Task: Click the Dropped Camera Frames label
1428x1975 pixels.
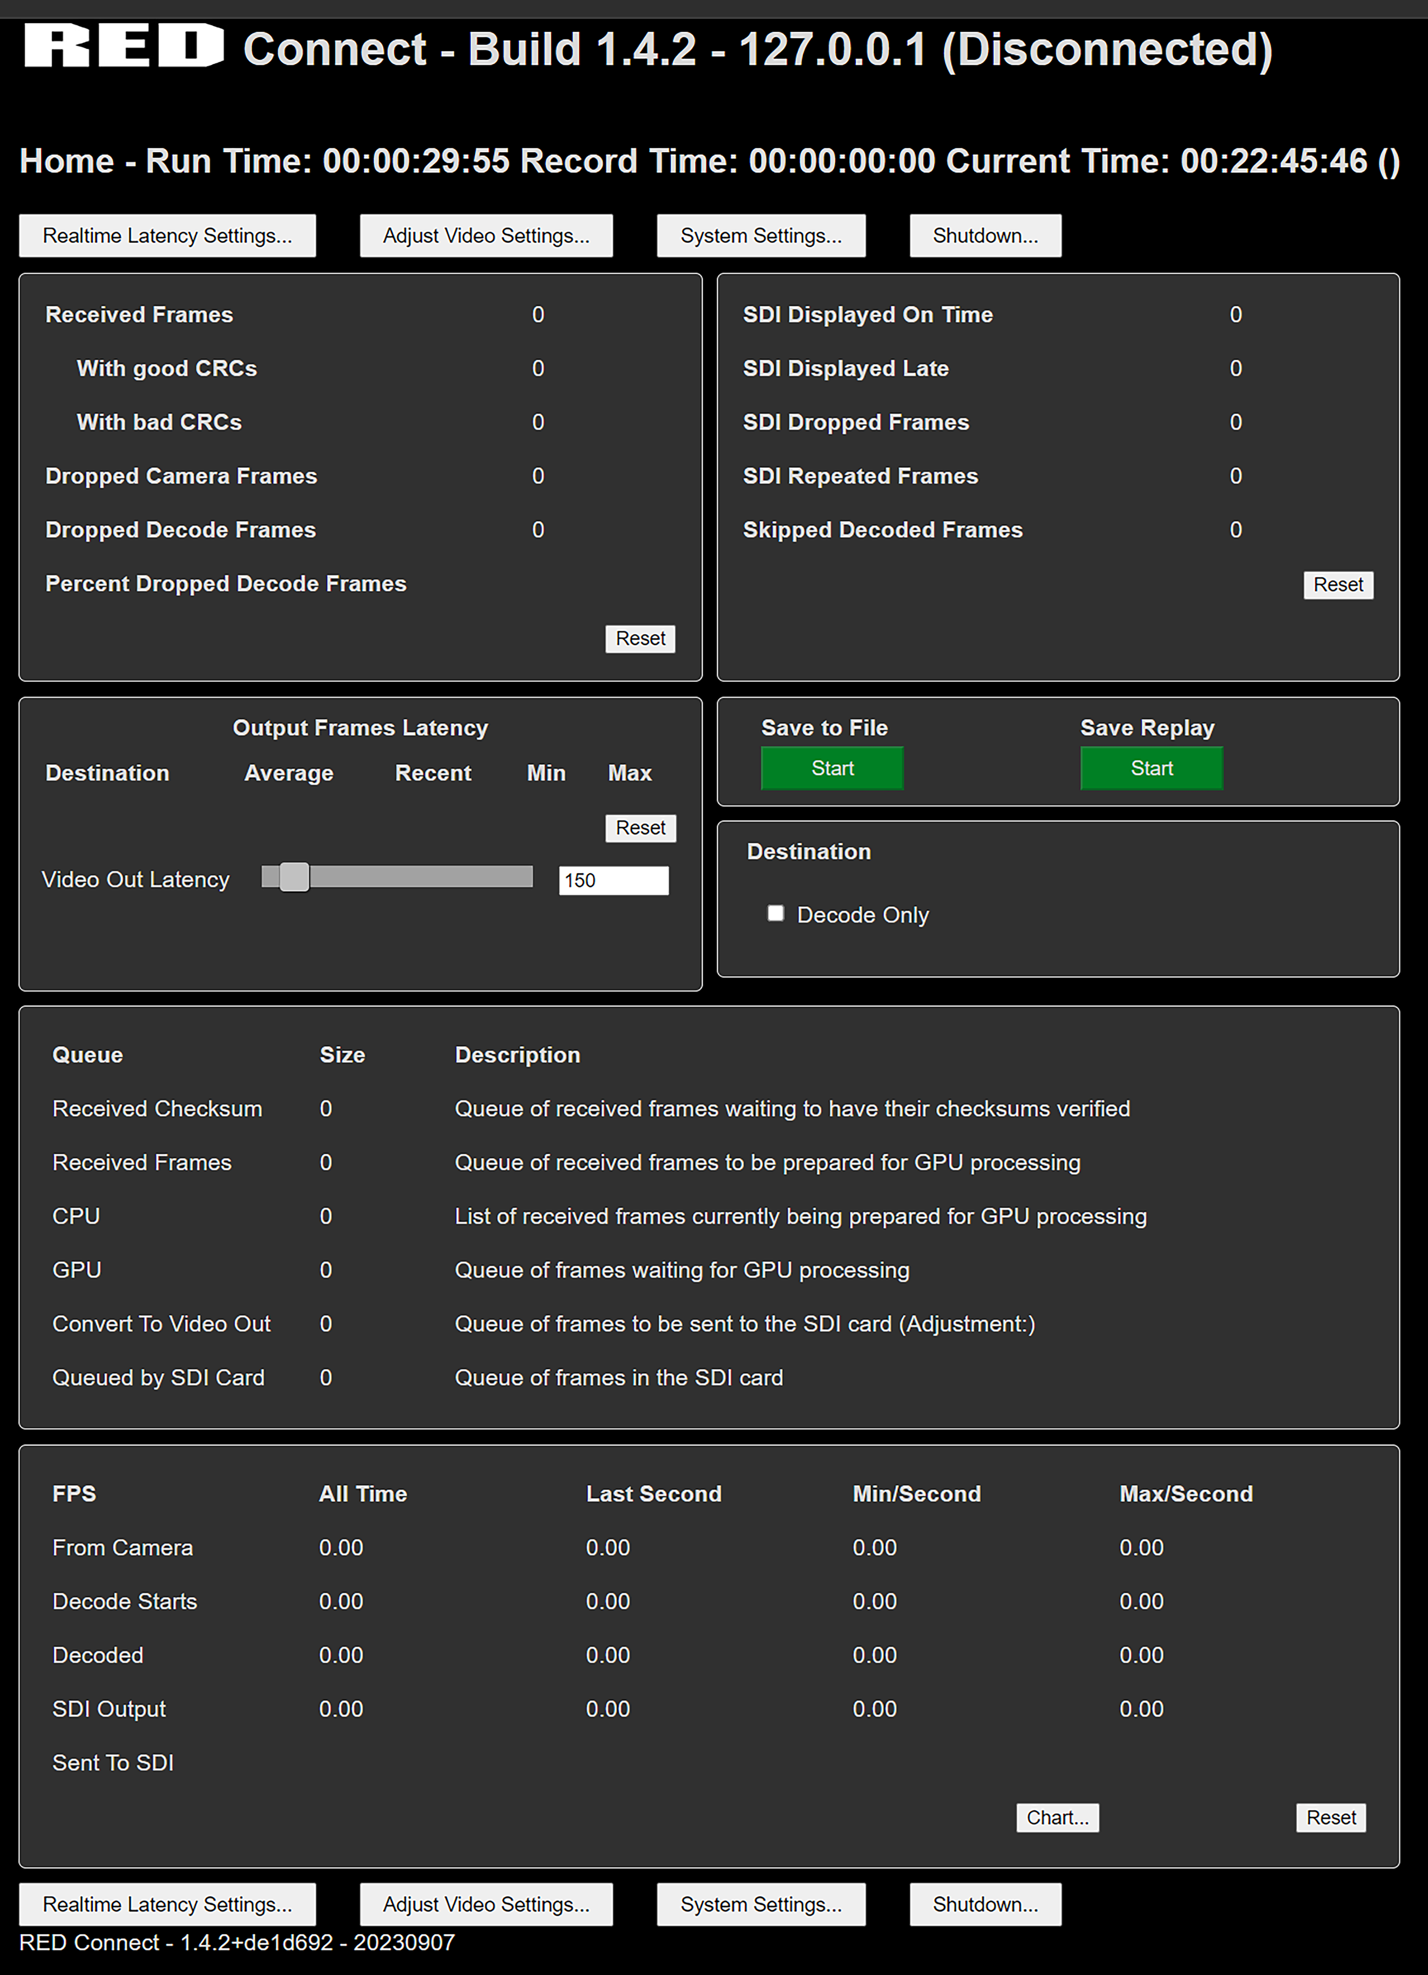Action: coord(181,476)
